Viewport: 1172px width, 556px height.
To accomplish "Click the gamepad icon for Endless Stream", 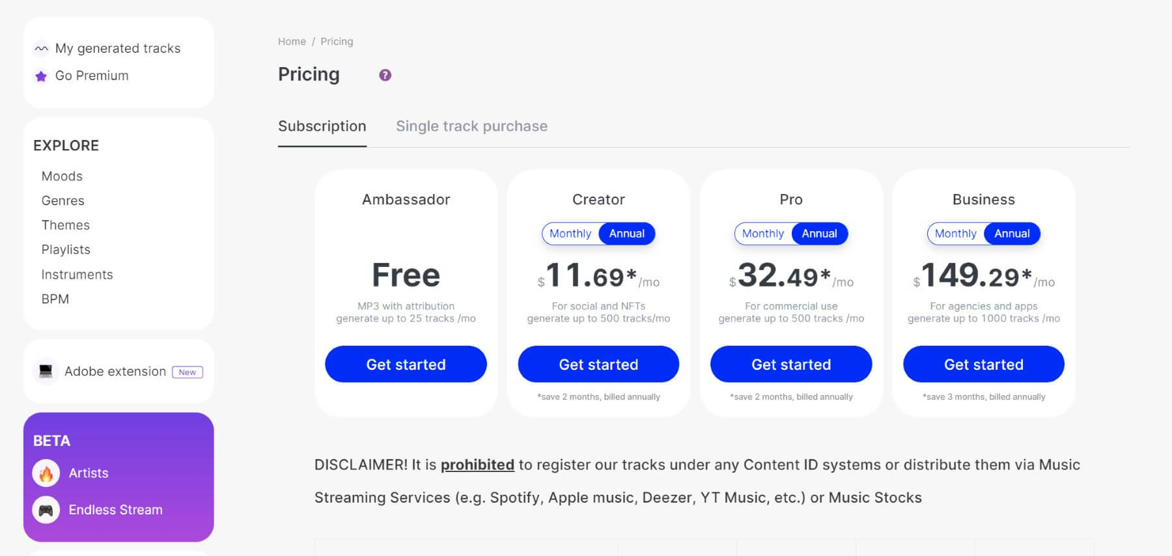I will tap(46, 510).
